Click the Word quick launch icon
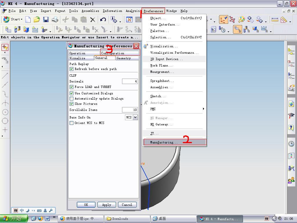 coord(47,219)
